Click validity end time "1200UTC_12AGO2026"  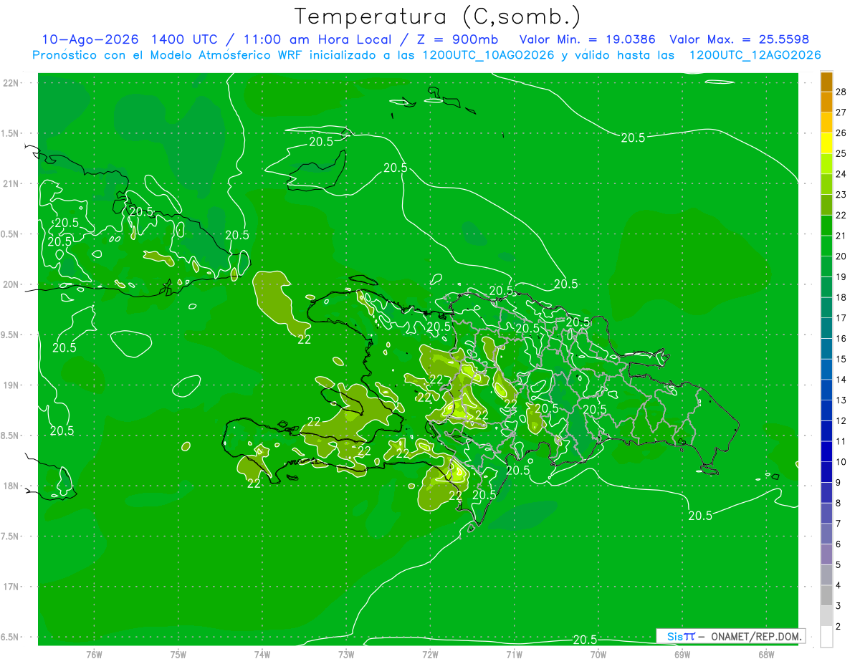point(755,55)
